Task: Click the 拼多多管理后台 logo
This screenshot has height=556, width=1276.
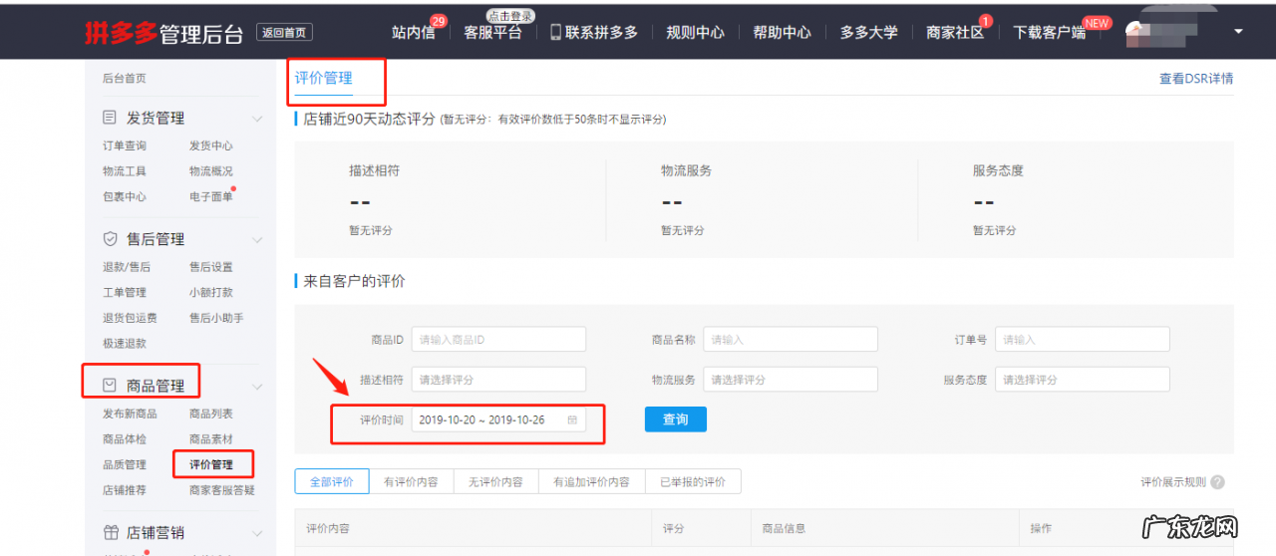Action: [x=164, y=32]
